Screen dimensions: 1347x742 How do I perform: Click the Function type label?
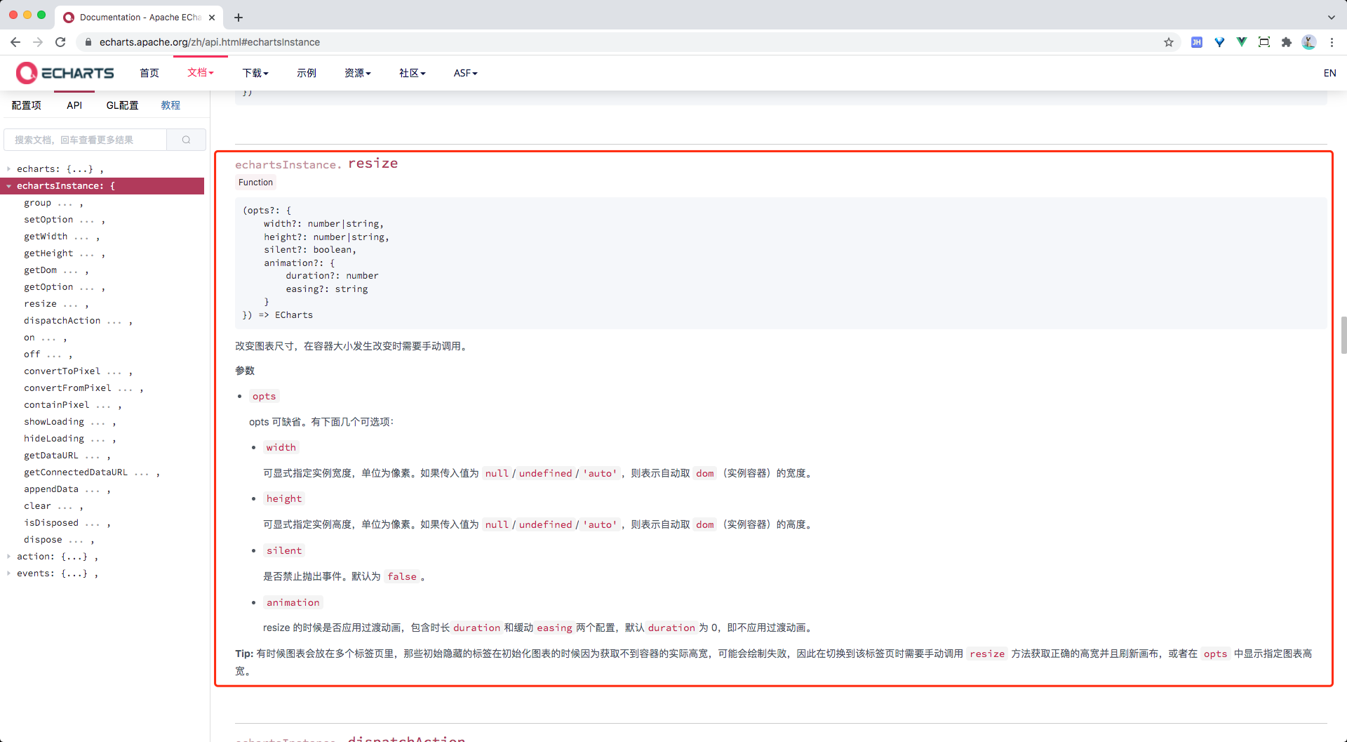click(255, 183)
